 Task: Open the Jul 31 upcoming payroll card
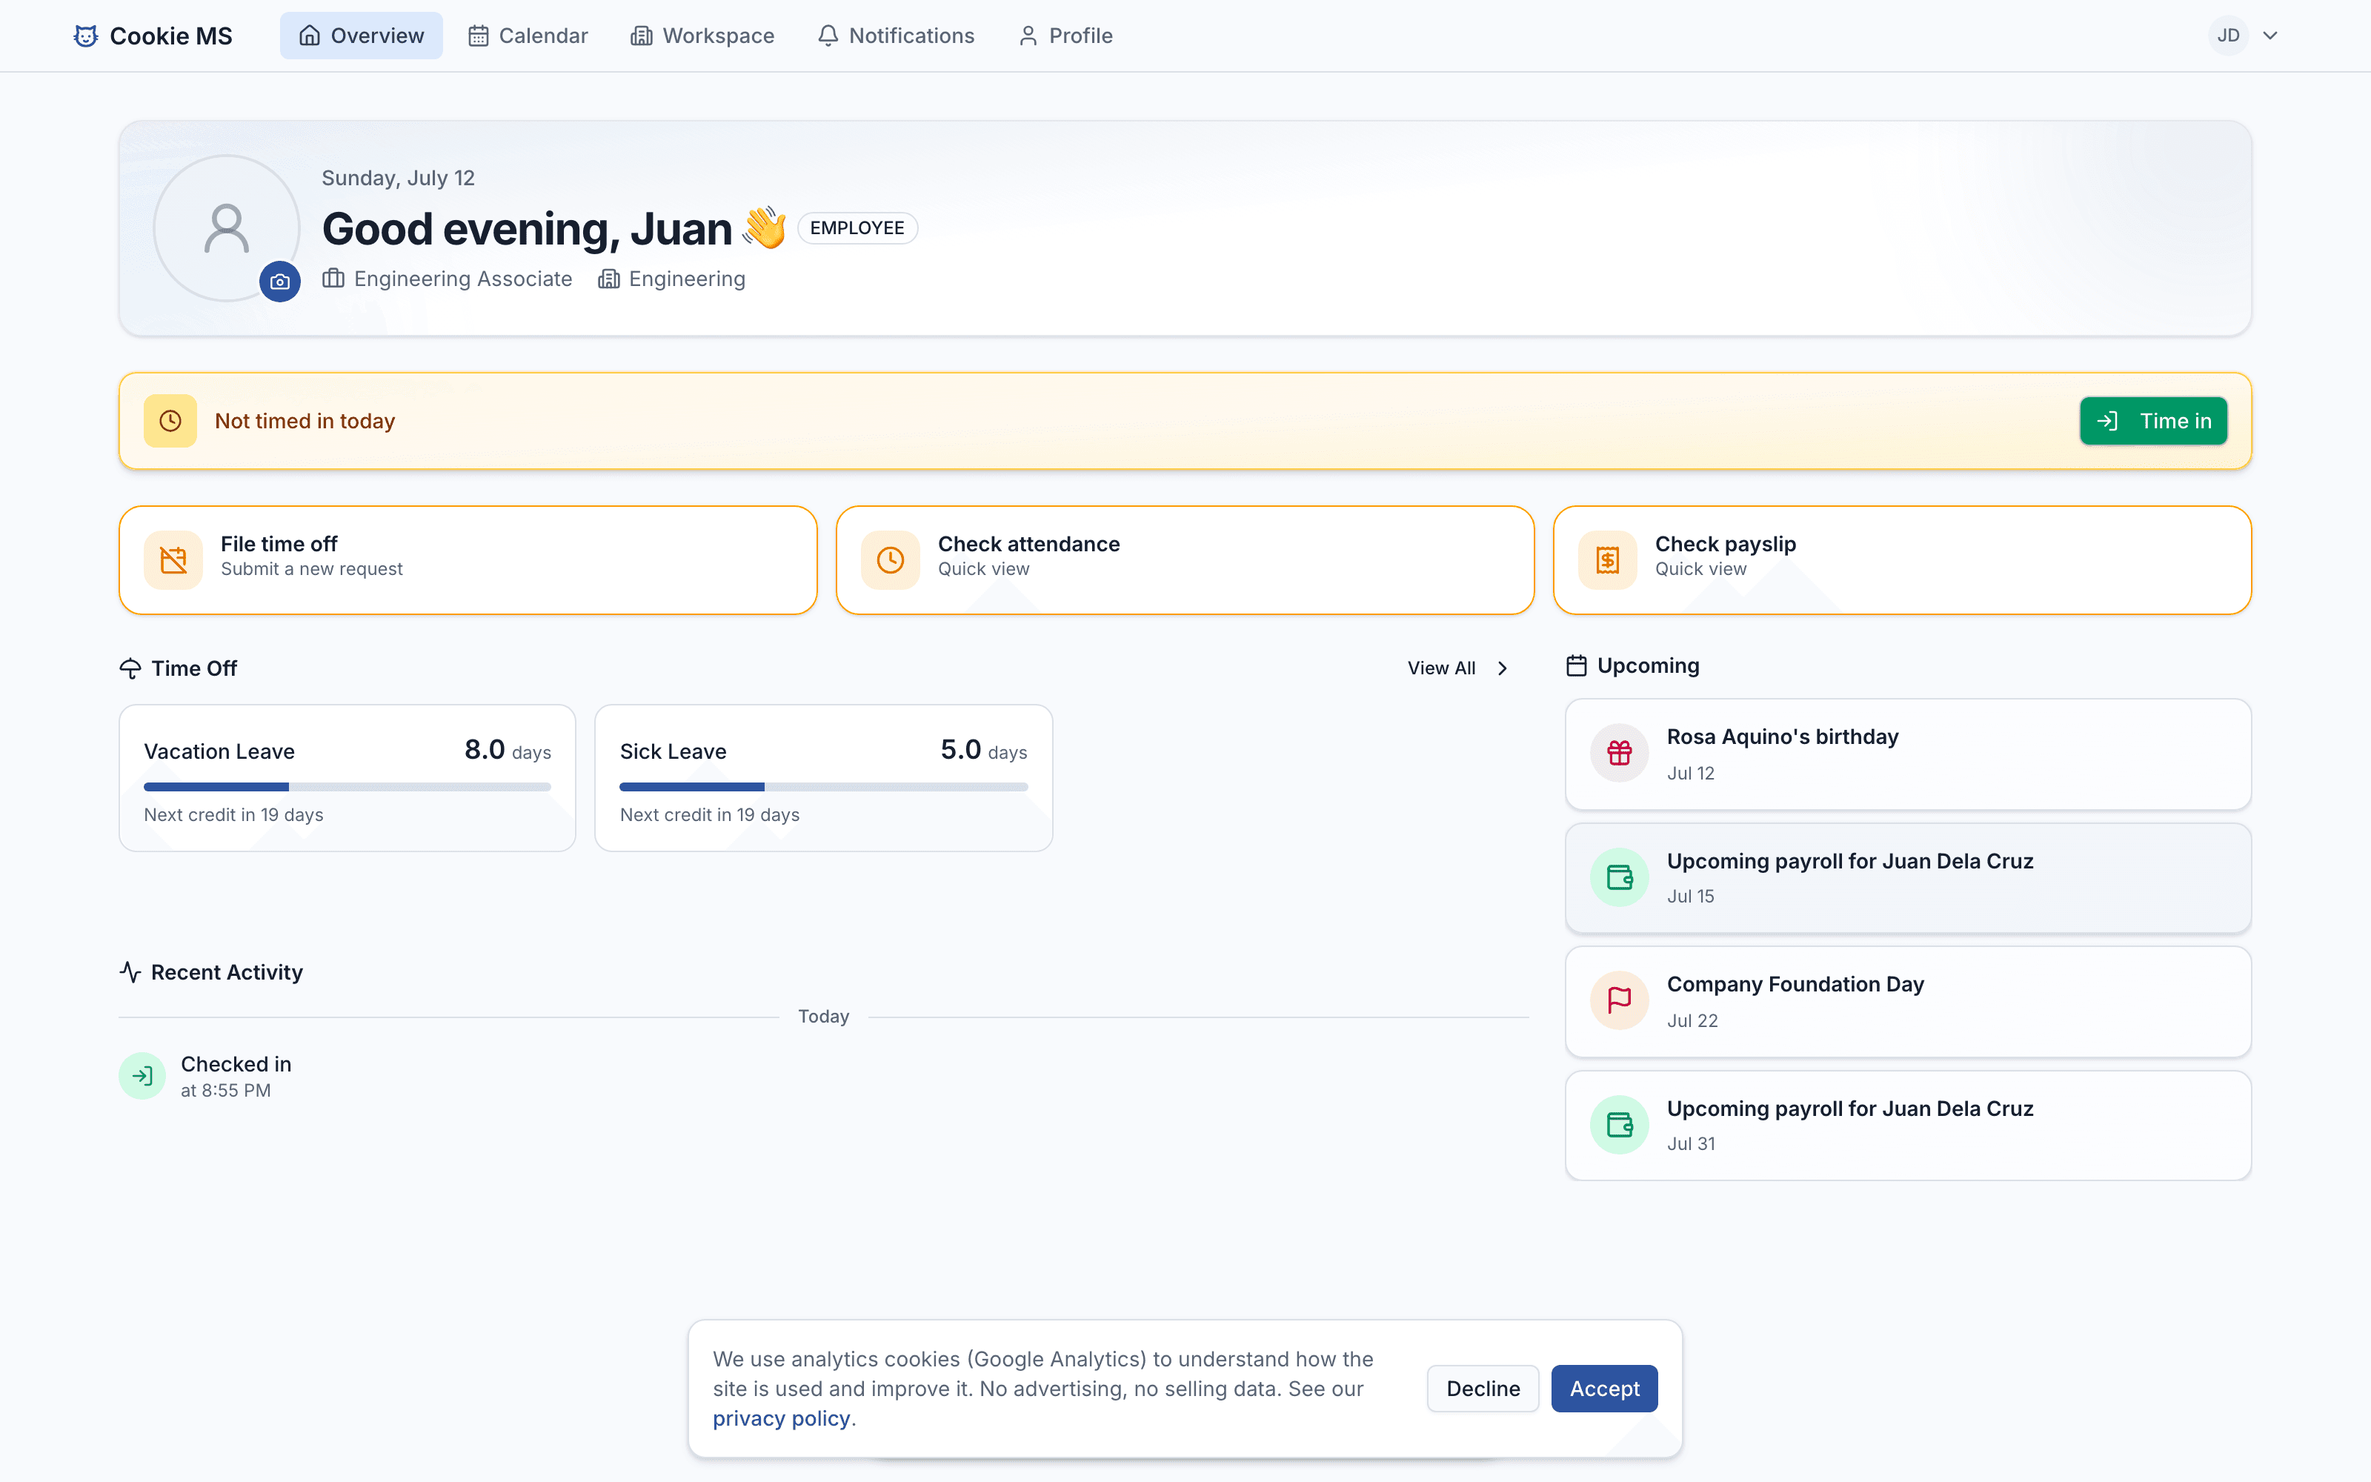pos(1908,1126)
